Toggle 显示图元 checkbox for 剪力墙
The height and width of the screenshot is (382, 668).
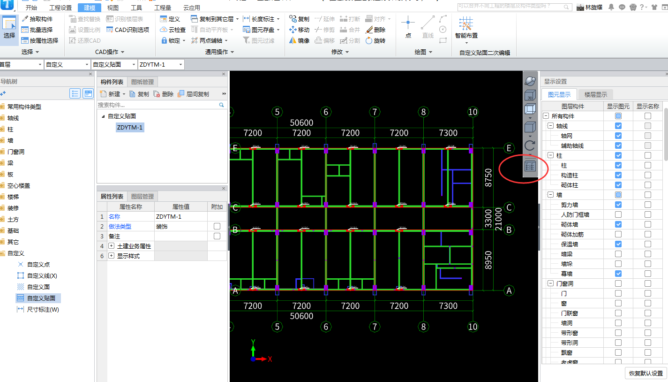618,205
